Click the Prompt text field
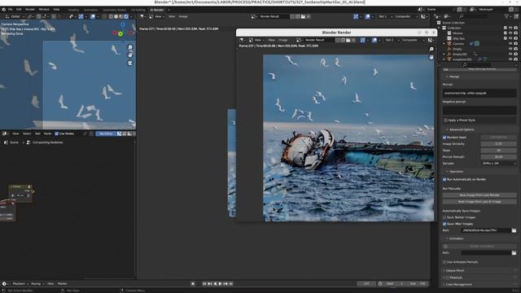Image resolution: width=521 pixels, height=293 pixels. [479, 93]
